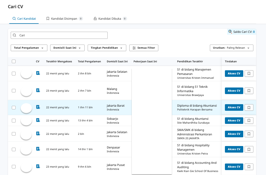Click the magnifier icon beside Saldo Cari CV
This screenshot has width=266, height=175.
point(230,32)
